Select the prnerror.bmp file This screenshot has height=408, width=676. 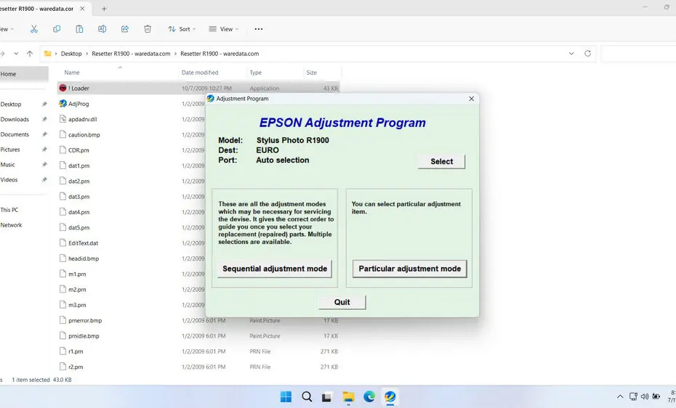click(85, 321)
